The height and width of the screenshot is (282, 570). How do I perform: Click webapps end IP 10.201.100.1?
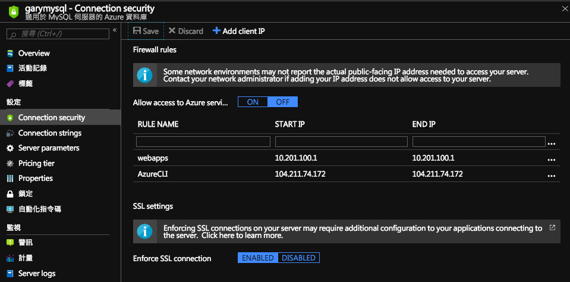[433, 158]
